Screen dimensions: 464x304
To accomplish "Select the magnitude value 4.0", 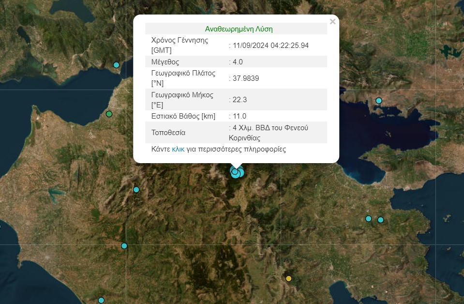I will [x=238, y=61].
